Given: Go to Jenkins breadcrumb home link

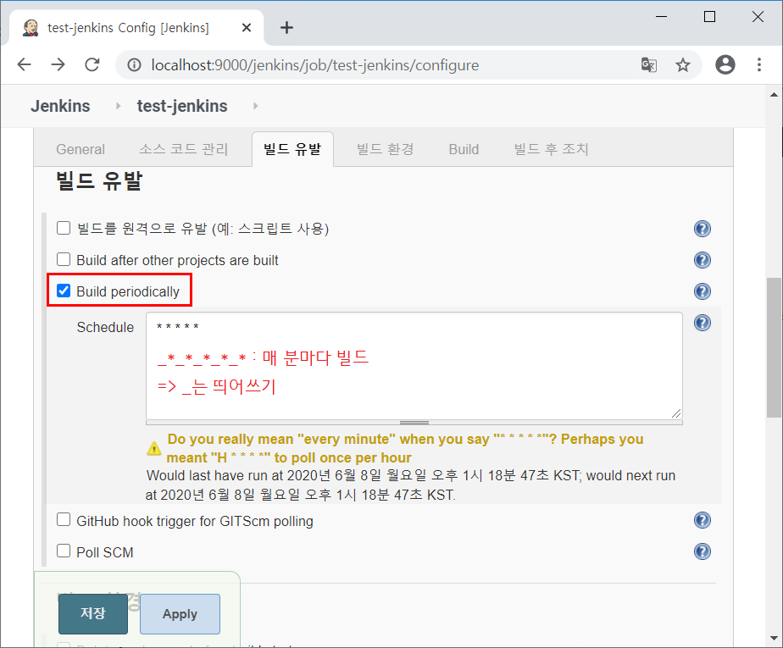Looking at the screenshot, I should [x=60, y=106].
